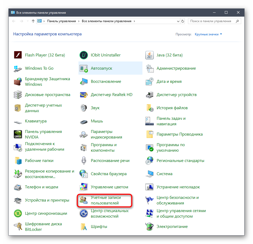Open the Java (32 бита) icon
The width and height of the screenshot is (253, 244).
tap(150, 55)
